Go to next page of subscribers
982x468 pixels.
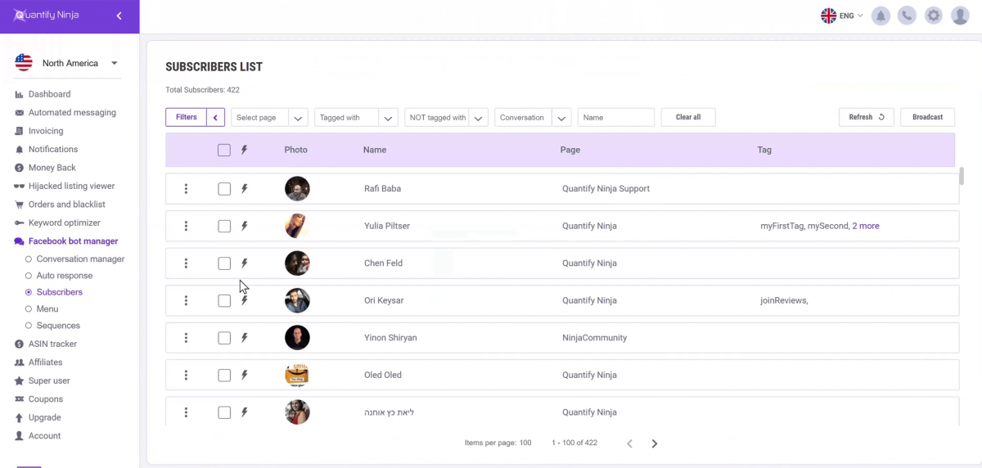pyautogui.click(x=655, y=443)
